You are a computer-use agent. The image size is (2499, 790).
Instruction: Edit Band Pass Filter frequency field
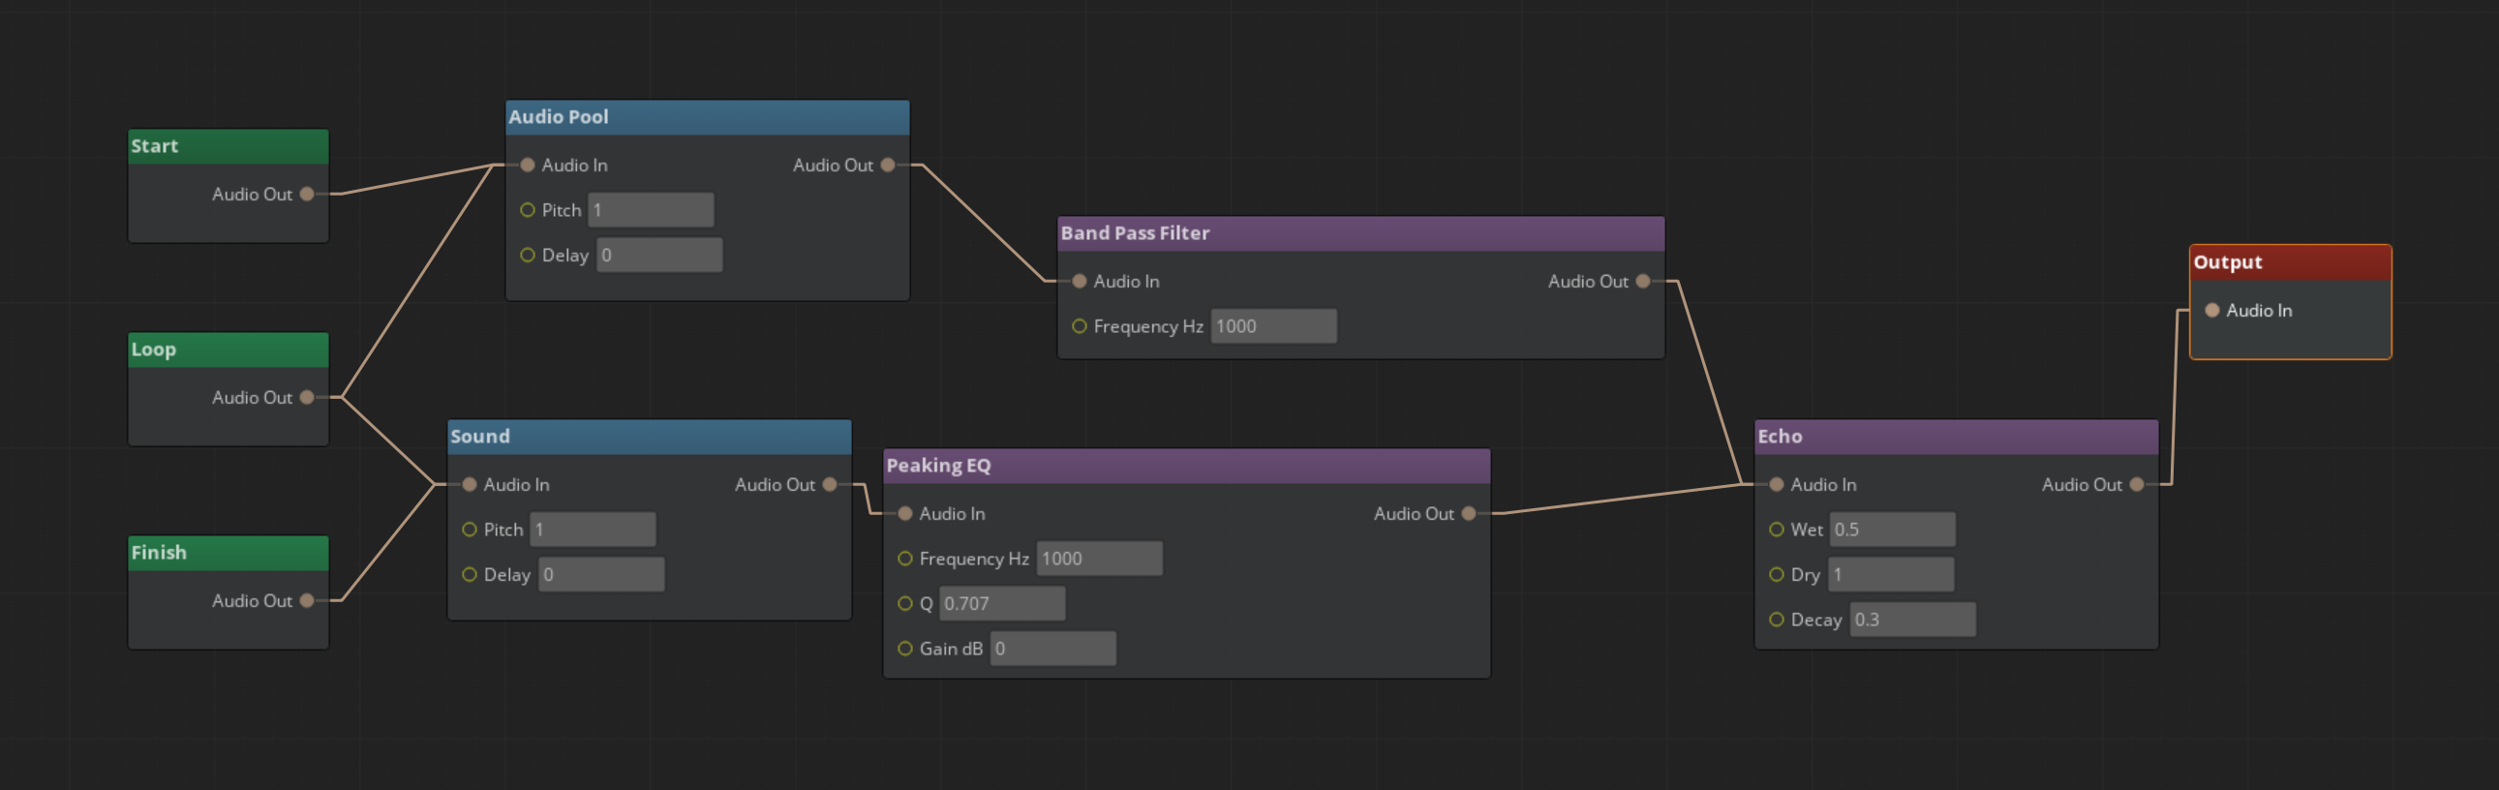click(1274, 326)
